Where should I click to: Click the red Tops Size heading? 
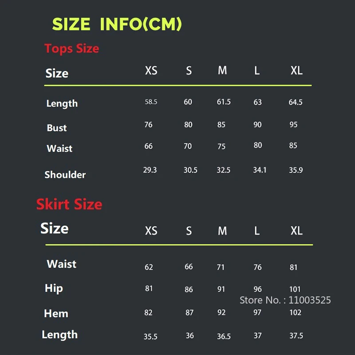point(71,48)
